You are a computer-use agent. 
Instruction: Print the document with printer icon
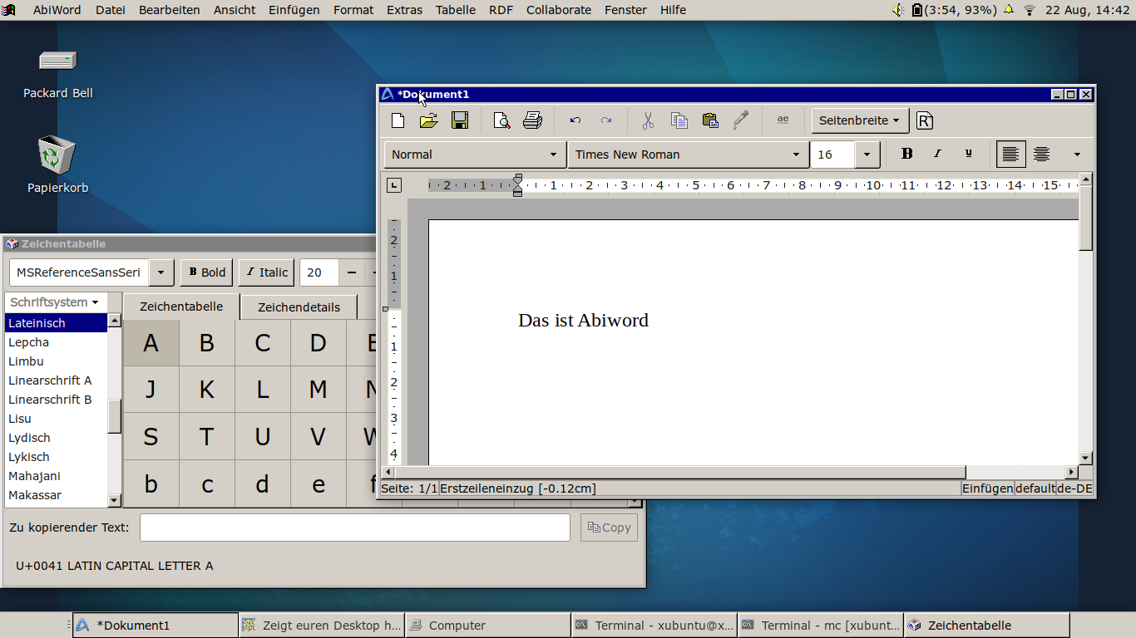pyautogui.click(x=532, y=120)
